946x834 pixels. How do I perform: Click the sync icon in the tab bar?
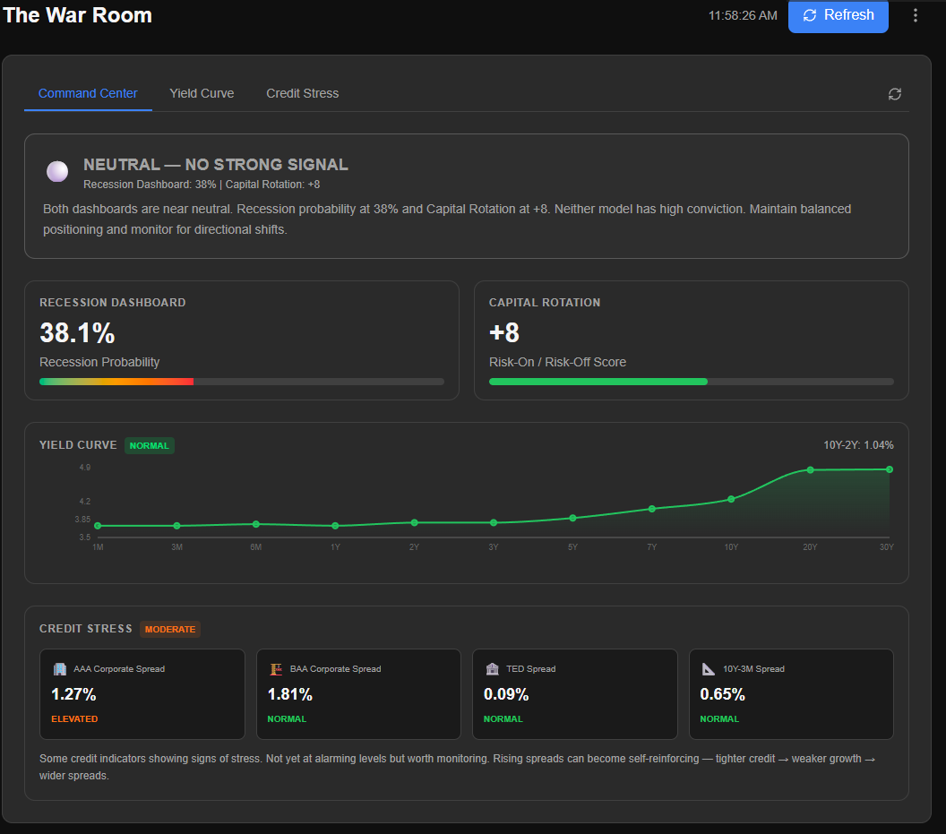click(x=894, y=93)
